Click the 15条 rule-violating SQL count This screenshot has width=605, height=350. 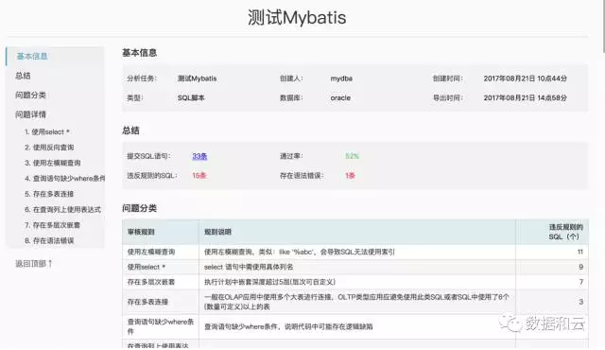tap(199, 176)
